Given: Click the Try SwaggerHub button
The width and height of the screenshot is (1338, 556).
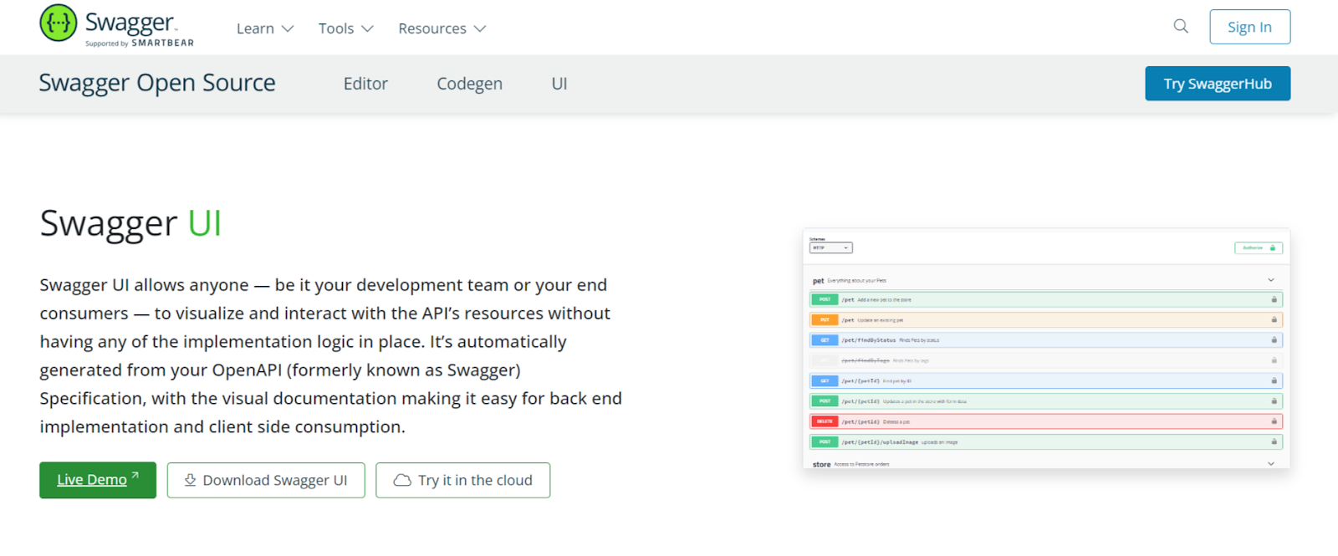Looking at the screenshot, I should 1218,84.
